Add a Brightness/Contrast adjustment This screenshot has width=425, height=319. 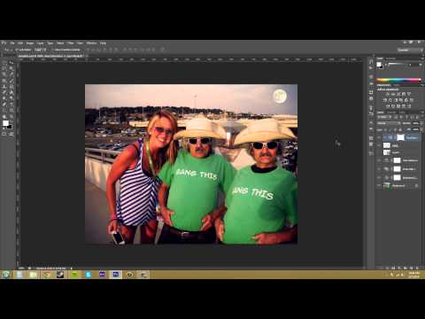pyautogui.click(x=387, y=94)
